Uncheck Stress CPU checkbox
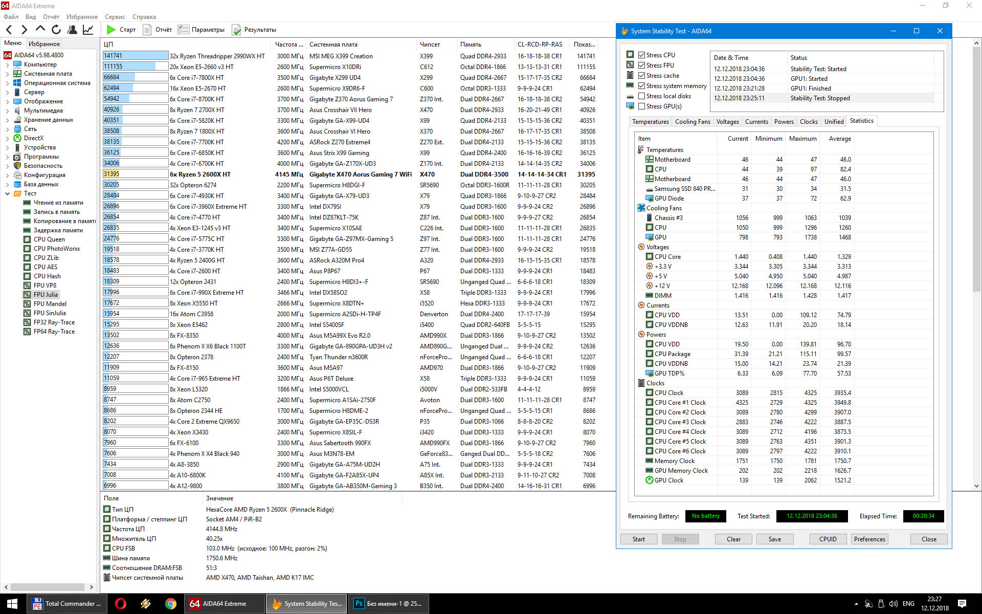This screenshot has height=614, width=982. [641, 55]
